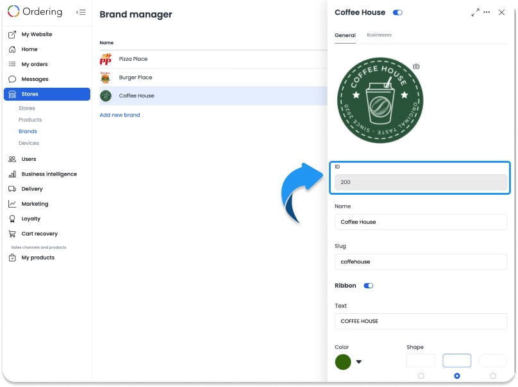Click the Ordering logo
The height and width of the screenshot is (387, 518).
pos(35,12)
